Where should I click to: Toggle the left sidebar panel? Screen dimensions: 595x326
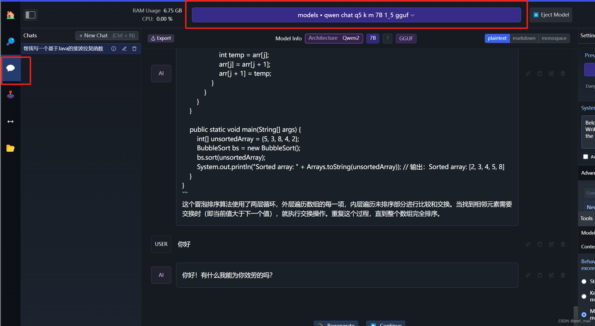30,15
